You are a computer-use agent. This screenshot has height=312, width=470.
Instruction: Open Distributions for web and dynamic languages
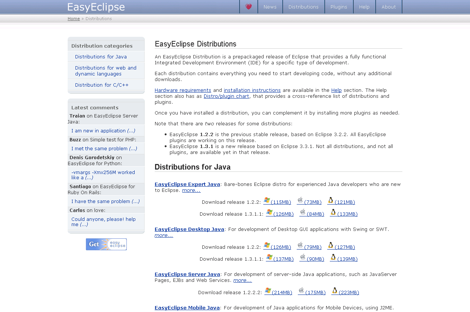point(106,71)
